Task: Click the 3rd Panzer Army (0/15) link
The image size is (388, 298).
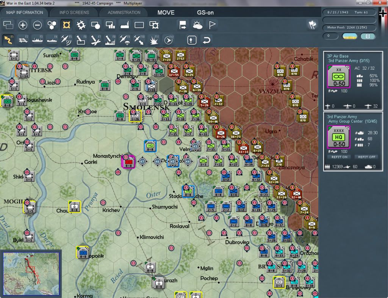Action: click(x=349, y=61)
